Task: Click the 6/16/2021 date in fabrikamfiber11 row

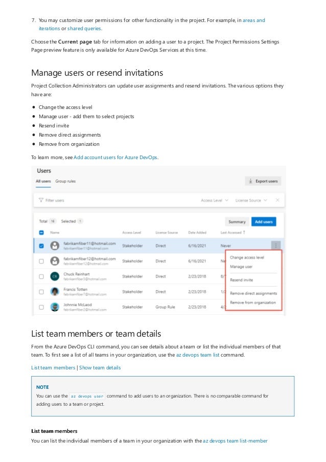Action: point(197,246)
